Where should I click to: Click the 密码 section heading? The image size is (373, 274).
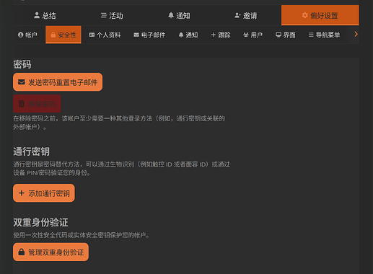click(22, 64)
